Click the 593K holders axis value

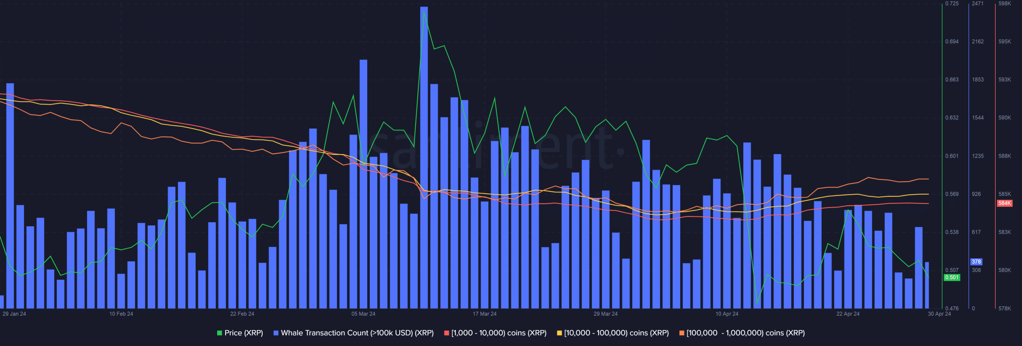tap(1005, 79)
